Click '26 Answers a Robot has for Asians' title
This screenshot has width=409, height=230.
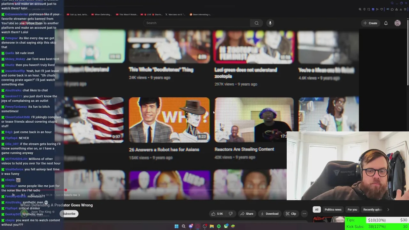164,149
